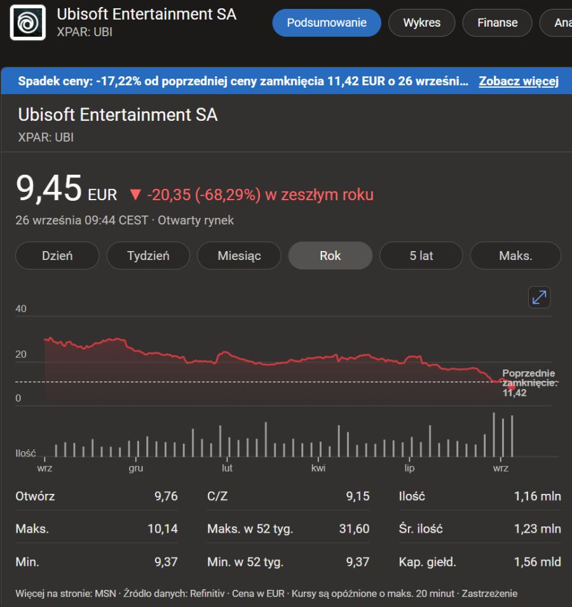Click the Zastrzeżenie disclaimer link

pos(489,594)
